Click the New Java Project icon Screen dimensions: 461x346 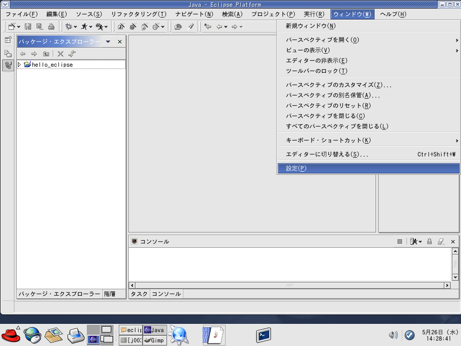121,27
